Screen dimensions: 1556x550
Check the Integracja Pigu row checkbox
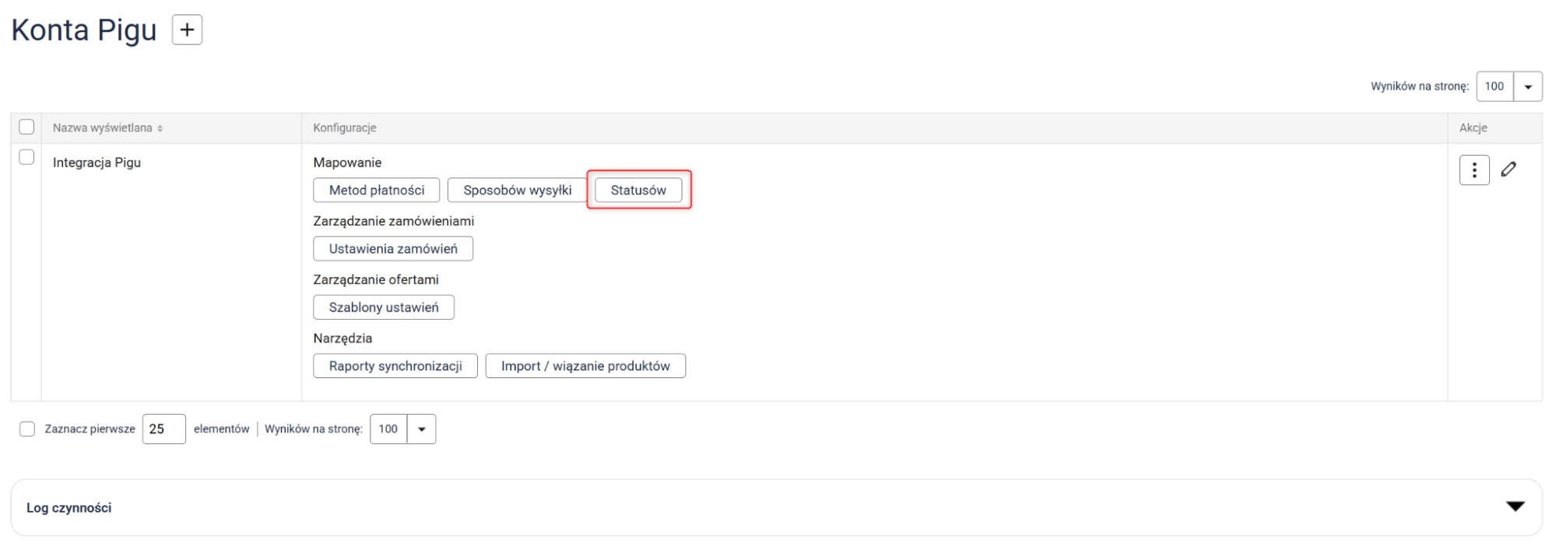click(26, 157)
